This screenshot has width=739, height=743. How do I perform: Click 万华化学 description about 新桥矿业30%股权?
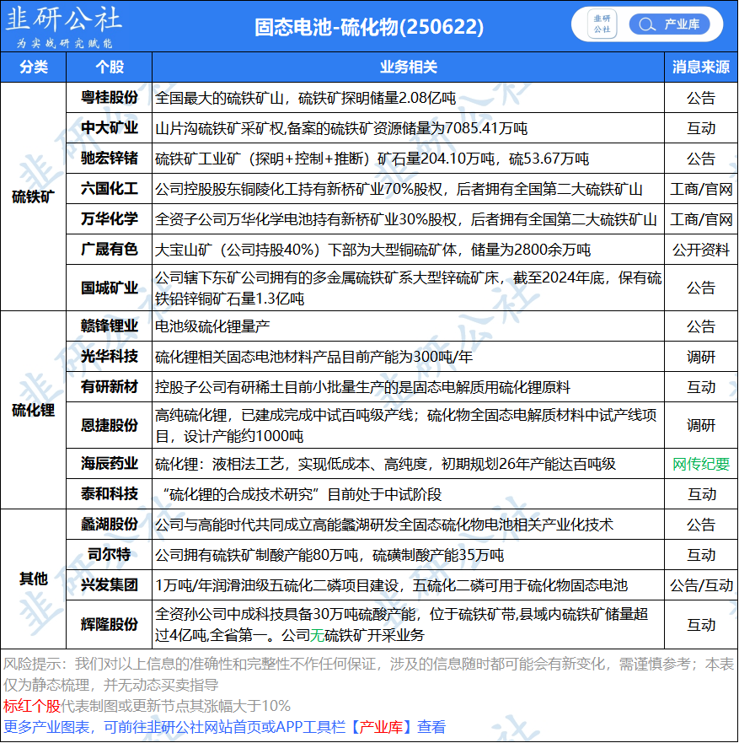click(x=405, y=219)
